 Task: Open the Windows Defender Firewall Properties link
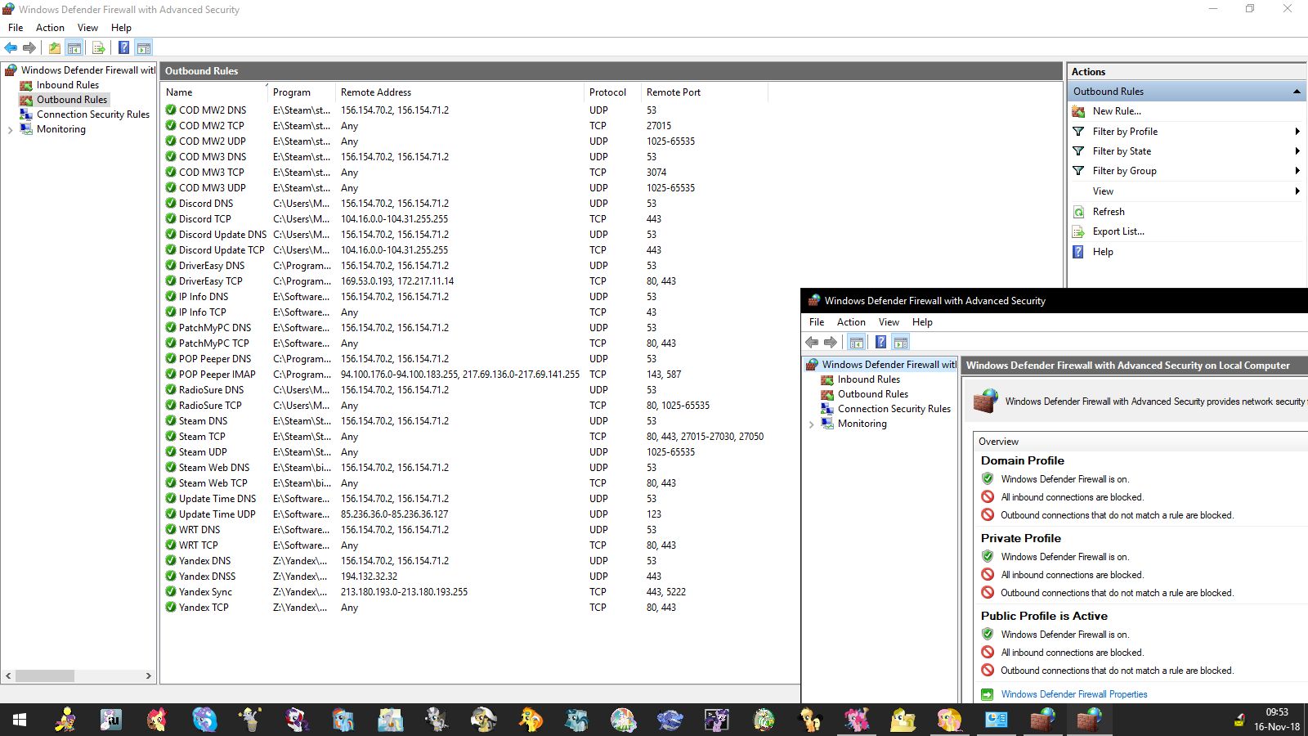coord(1074,694)
